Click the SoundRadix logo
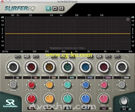This screenshot has height=112, width=135. tap(10, 103)
